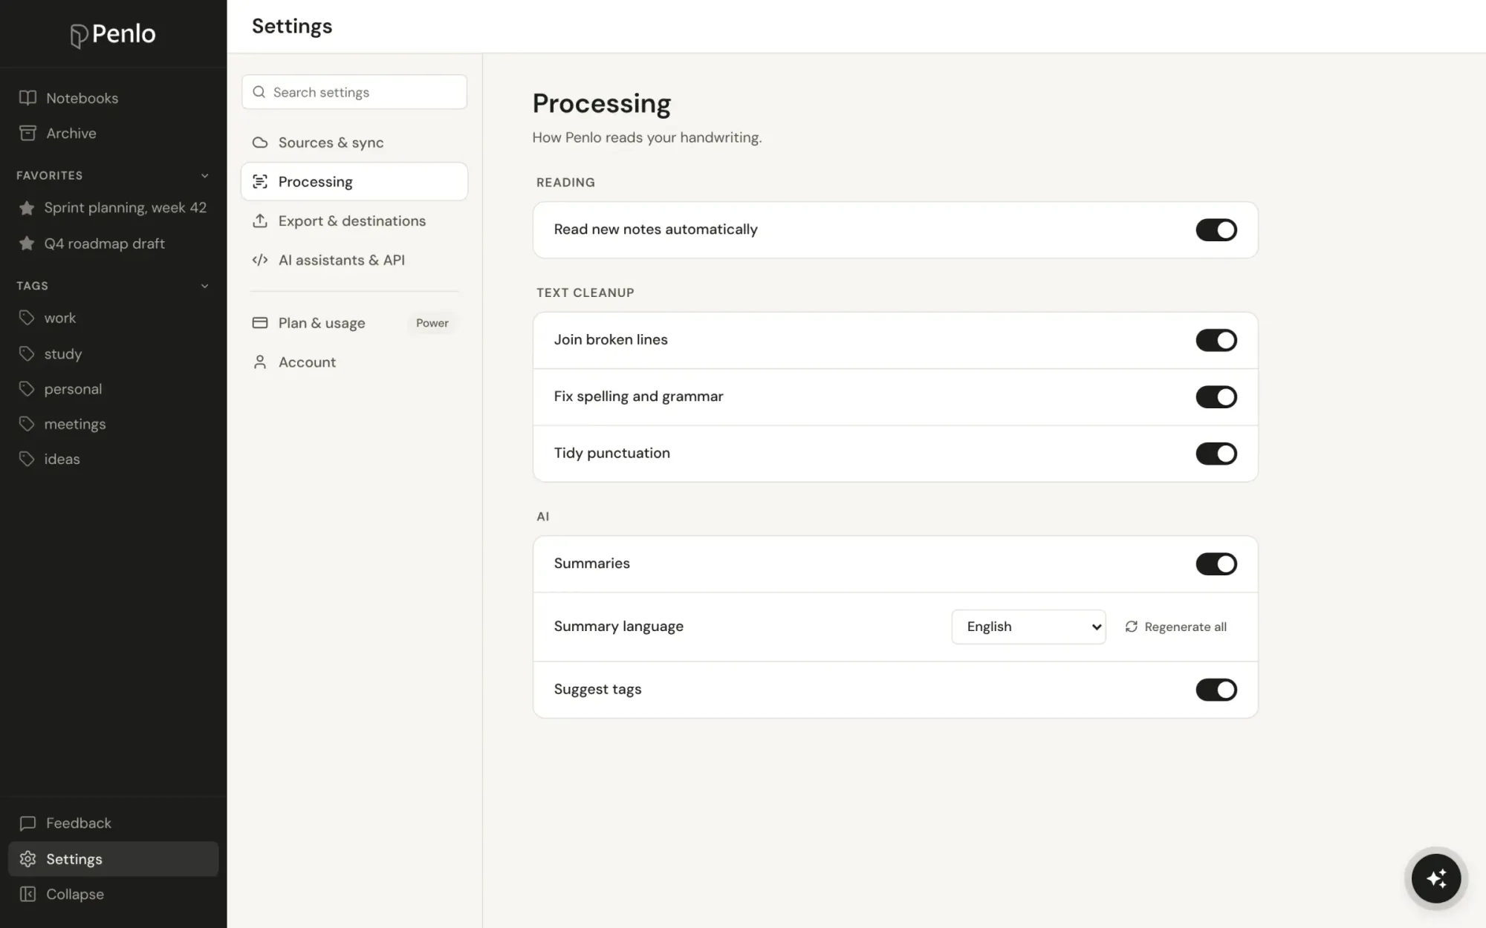Open AI assistants & API settings
The height and width of the screenshot is (928, 1486).
354,260
